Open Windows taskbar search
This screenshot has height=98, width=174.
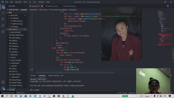click(x=7, y=96)
